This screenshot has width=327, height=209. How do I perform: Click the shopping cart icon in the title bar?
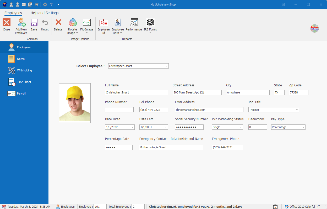point(36,4)
